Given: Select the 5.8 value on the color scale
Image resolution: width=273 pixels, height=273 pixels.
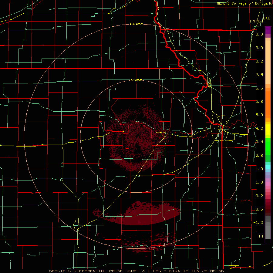Looking at the screenshot, I should (x=259, y=101).
